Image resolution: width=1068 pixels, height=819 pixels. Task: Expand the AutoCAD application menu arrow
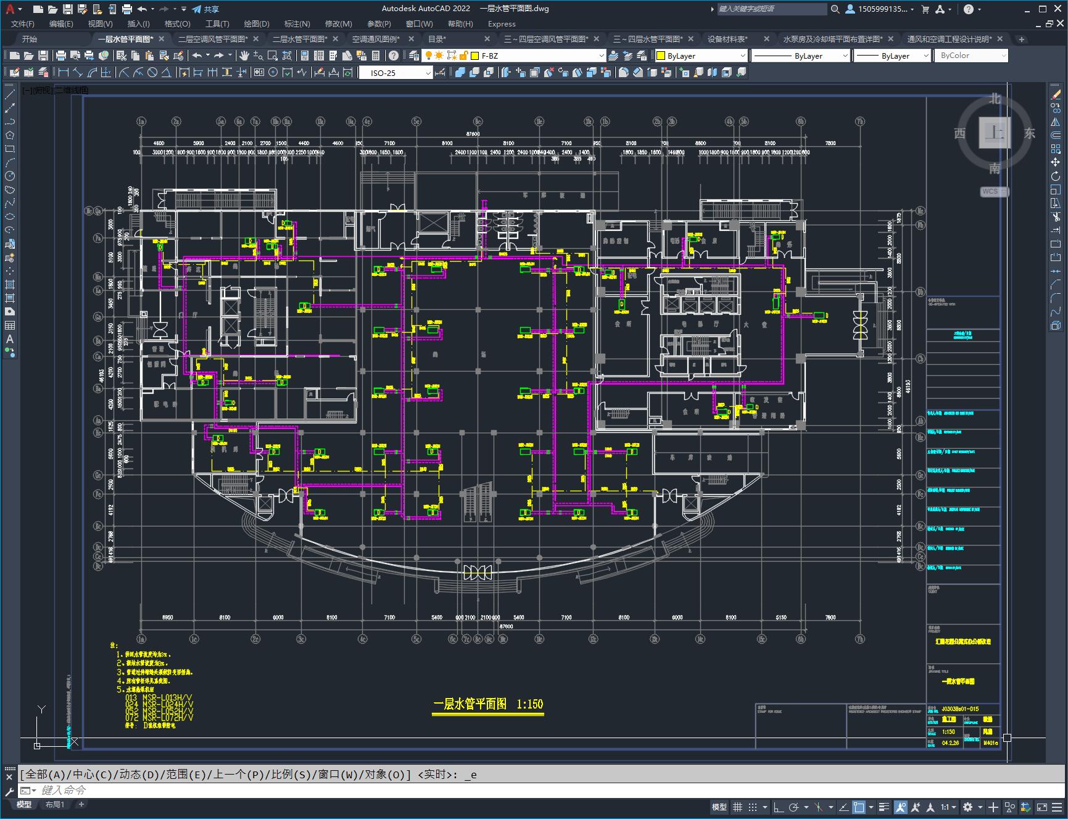click(20, 9)
